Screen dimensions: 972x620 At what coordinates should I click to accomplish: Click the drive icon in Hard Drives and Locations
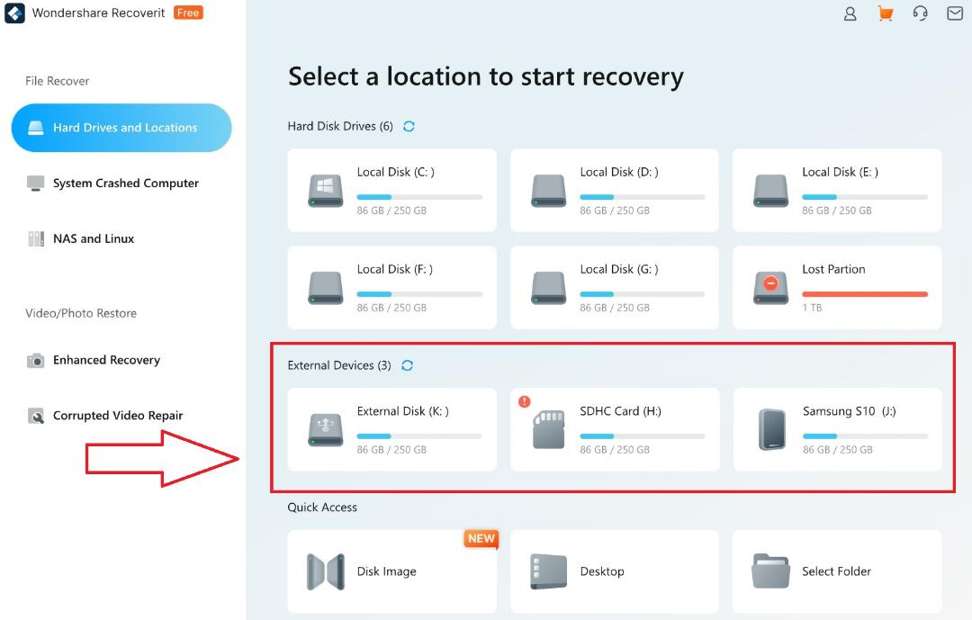[x=36, y=128]
